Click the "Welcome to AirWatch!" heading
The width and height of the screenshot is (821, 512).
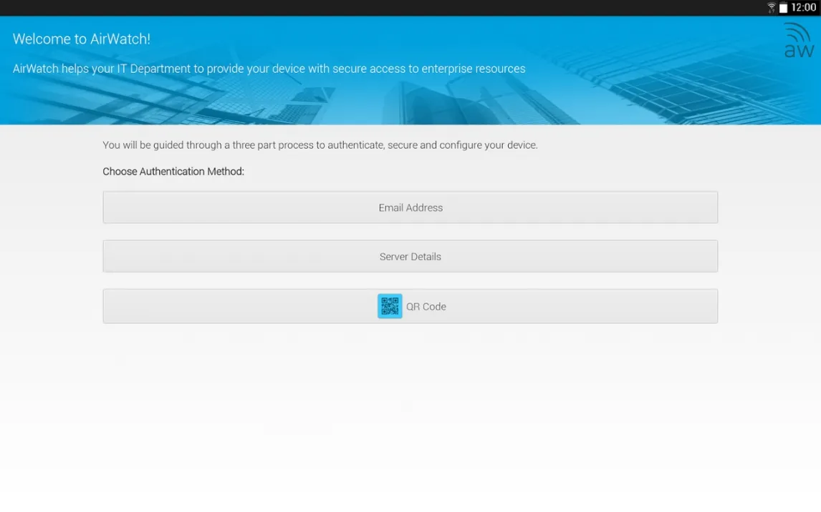pos(82,39)
